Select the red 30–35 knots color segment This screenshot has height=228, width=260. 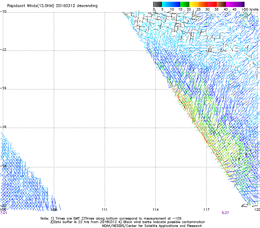212,4
